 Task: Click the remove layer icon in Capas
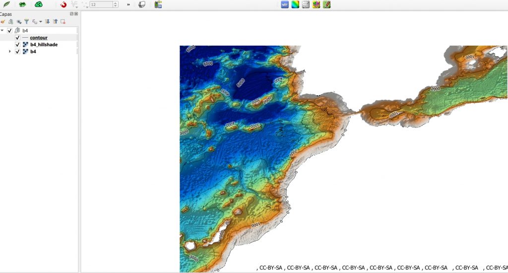click(x=63, y=22)
